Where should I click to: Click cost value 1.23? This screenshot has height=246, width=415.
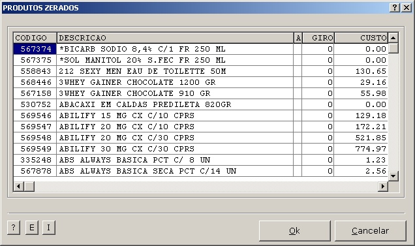[x=376, y=161]
